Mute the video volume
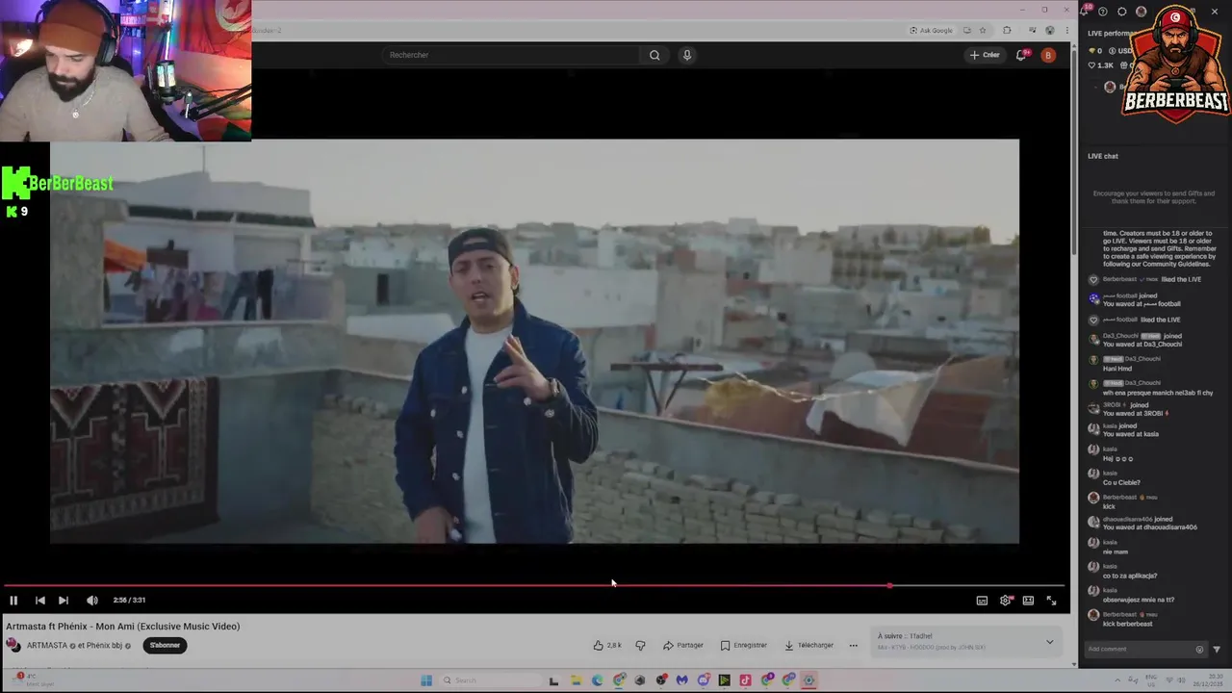 [91, 600]
